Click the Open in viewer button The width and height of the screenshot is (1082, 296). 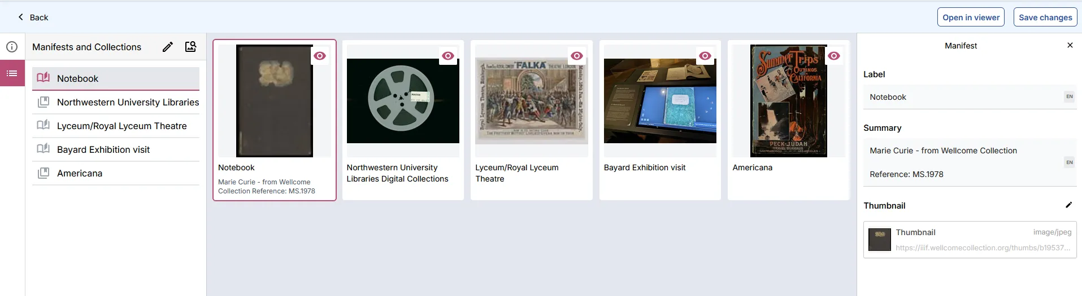(x=971, y=17)
